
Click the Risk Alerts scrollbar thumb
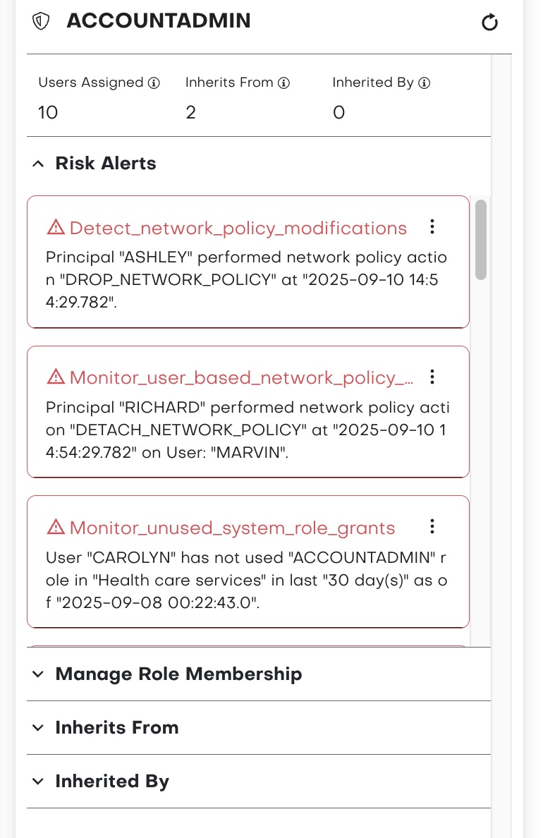tap(481, 240)
